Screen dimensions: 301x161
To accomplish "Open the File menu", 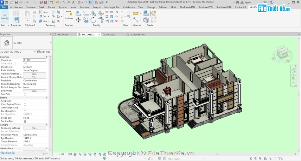I will tap(4, 7).
